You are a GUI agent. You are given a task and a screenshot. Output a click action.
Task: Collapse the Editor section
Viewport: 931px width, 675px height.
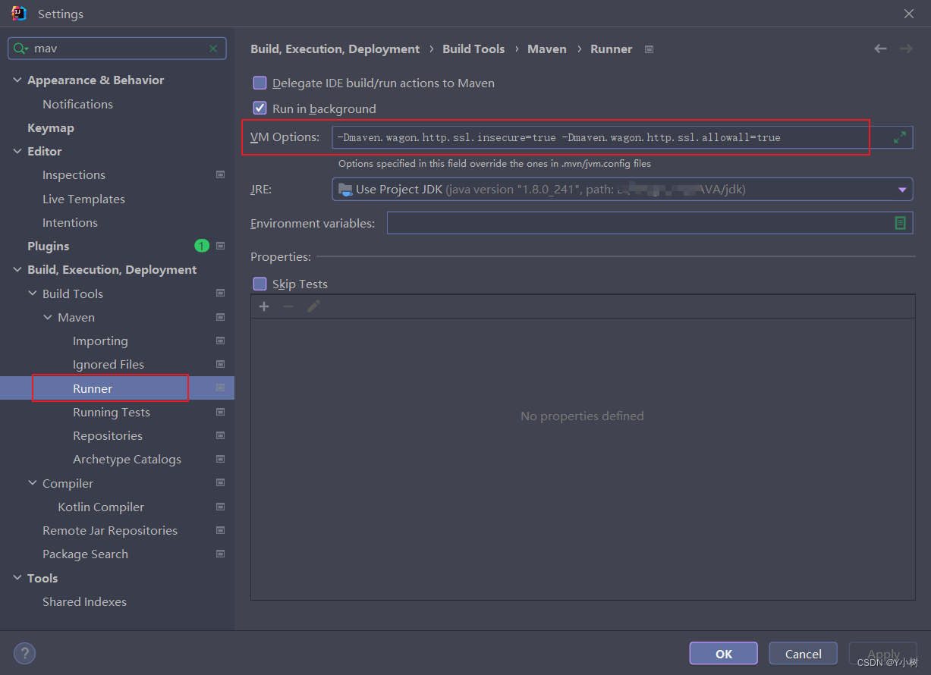[17, 151]
